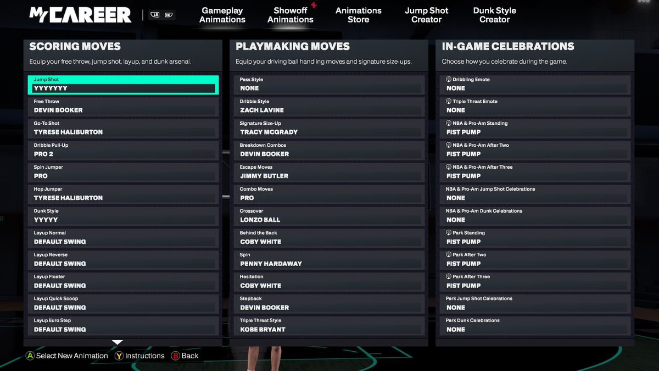Click the LB bumper icon
This screenshot has width=659, height=371.
click(155, 15)
